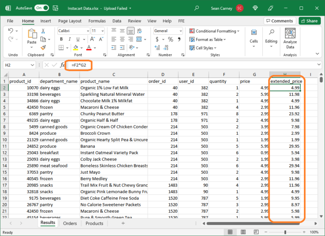Image resolution: width=325 pixels, height=236 pixels.
Task: Click the Borders icon in Font group
Action: click(62, 48)
